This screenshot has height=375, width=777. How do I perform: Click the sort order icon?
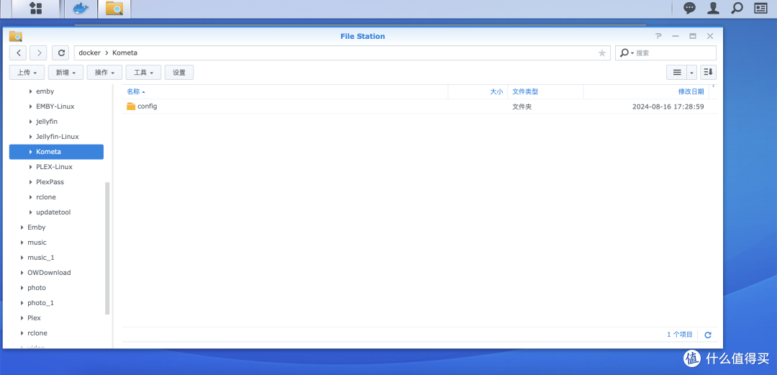(x=708, y=72)
